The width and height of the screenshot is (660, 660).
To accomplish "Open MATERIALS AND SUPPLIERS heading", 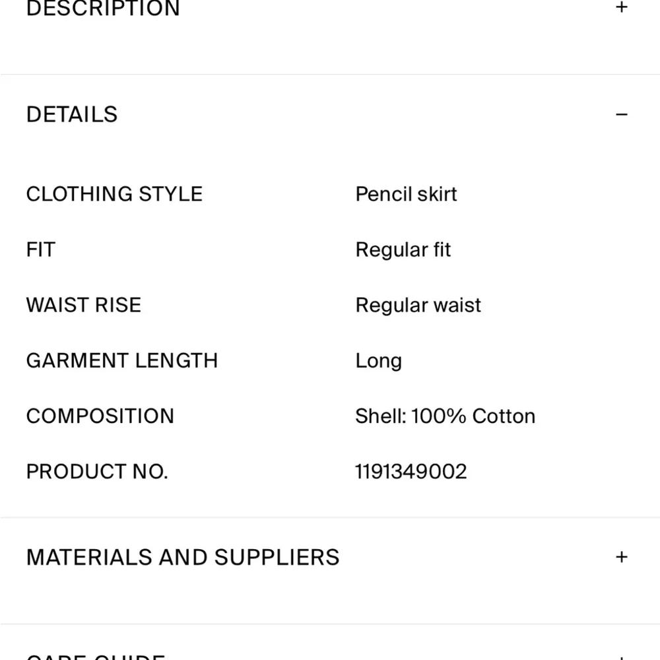I will tap(183, 557).
